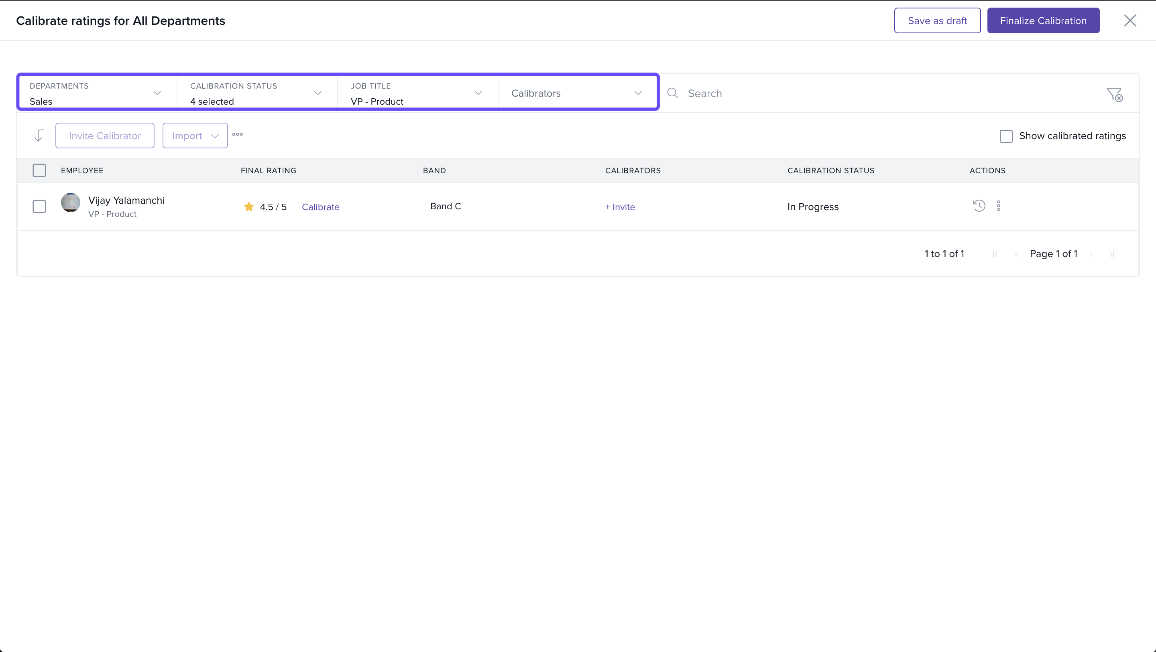Click the search magnifier icon
Image resolution: width=1156 pixels, height=652 pixels.
click(x=672, y=93)
